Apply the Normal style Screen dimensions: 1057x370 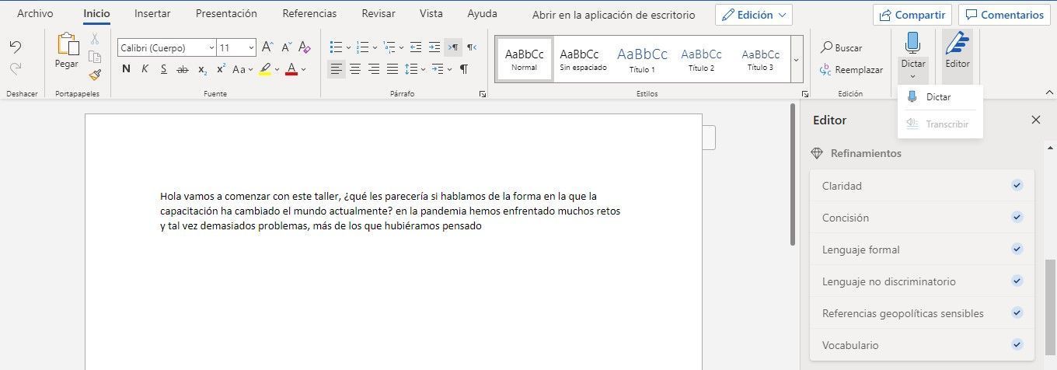524,59
